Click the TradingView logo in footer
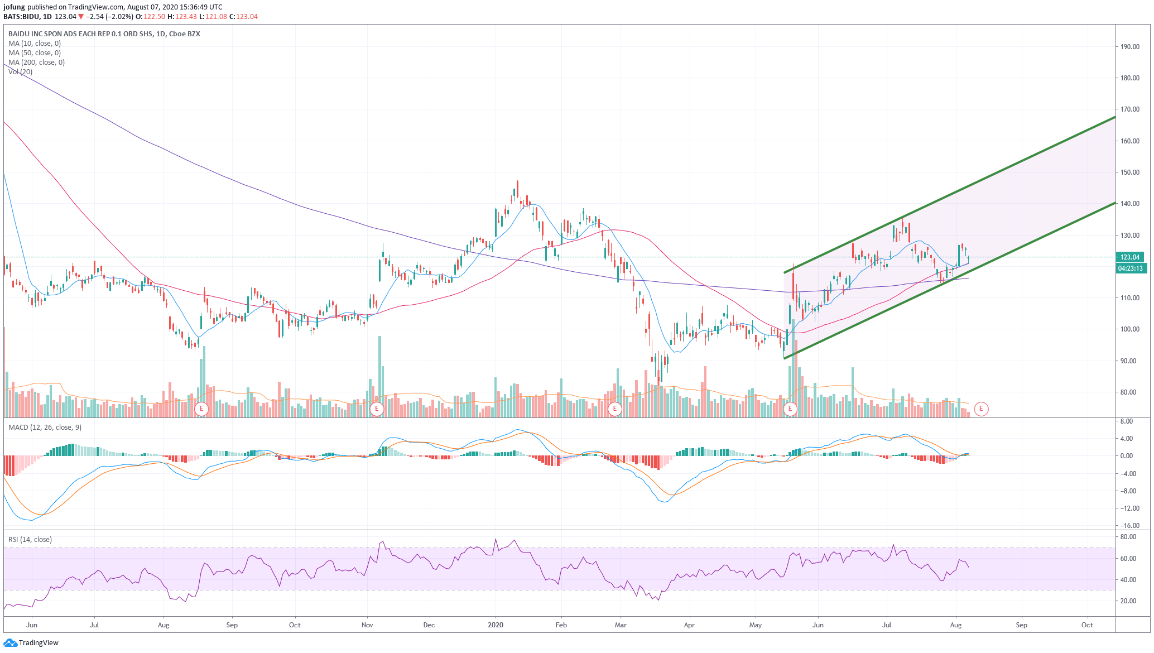 point(31,642)
